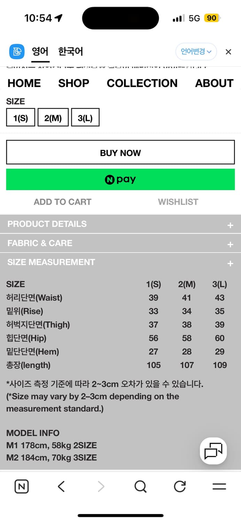Expand the PRODUCT DETAILS section
This screenshot has height=522, width=241.
[x=120, y=224]
